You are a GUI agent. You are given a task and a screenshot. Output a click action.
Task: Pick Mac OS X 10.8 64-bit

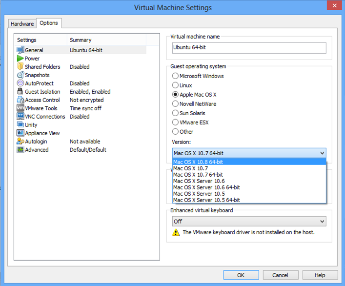(x=249, y=162)
